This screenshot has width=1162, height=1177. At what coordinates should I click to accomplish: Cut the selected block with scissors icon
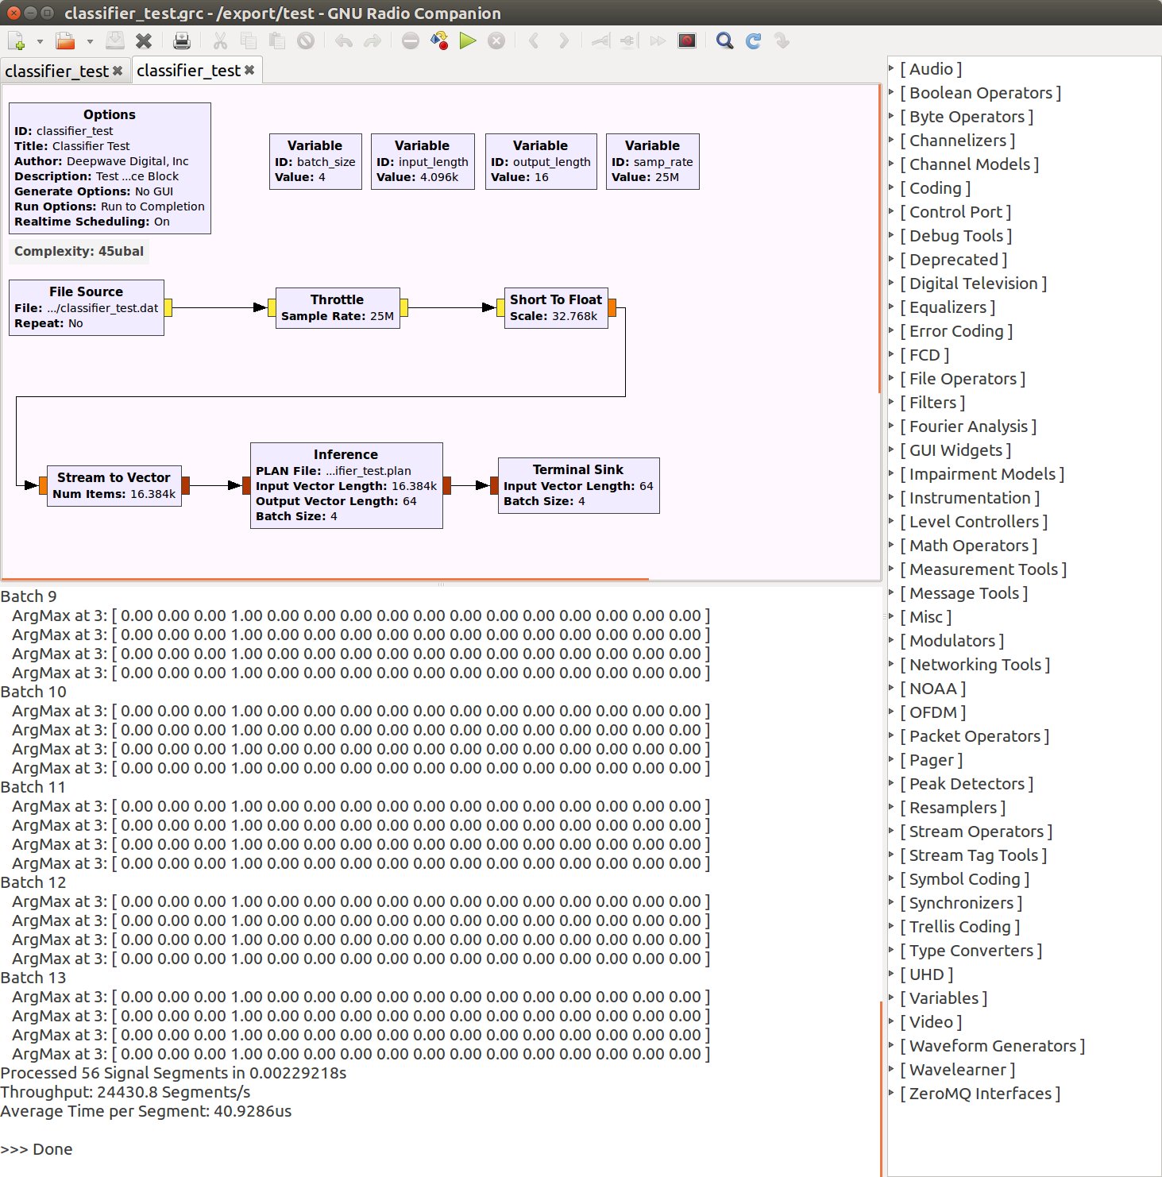(x=220, y=41)
